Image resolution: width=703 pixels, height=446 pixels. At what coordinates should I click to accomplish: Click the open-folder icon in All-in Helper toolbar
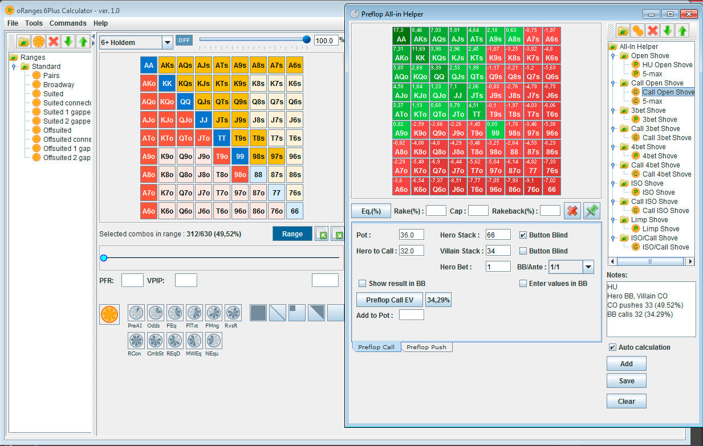[x=622, y=30]
